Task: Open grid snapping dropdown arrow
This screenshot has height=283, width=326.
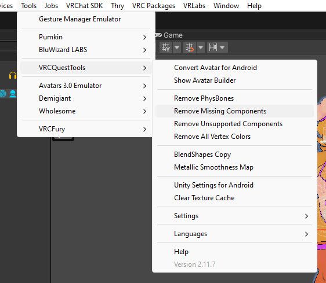Action: [x=177, y=47]
